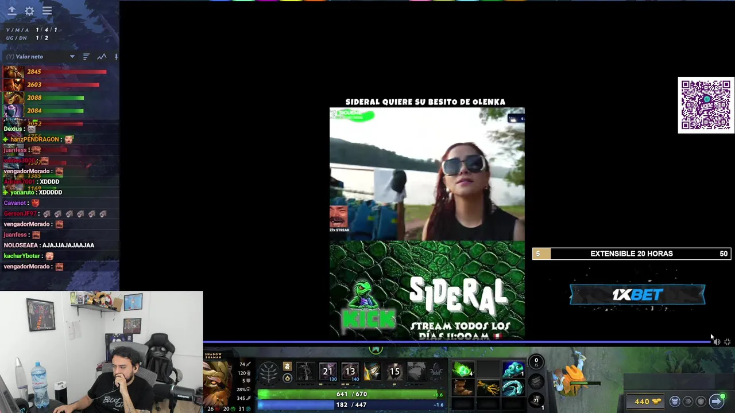Click the courier shield button

pos(701,402)
